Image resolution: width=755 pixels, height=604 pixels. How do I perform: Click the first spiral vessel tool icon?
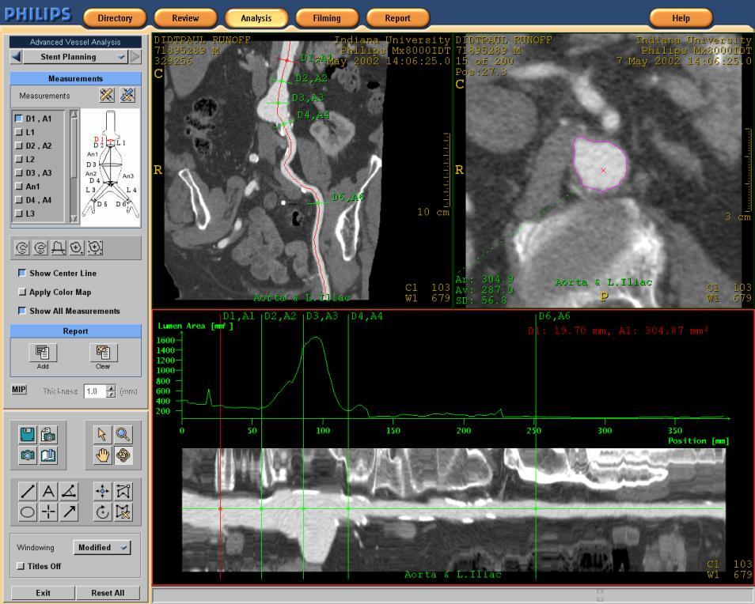(22, 248)
